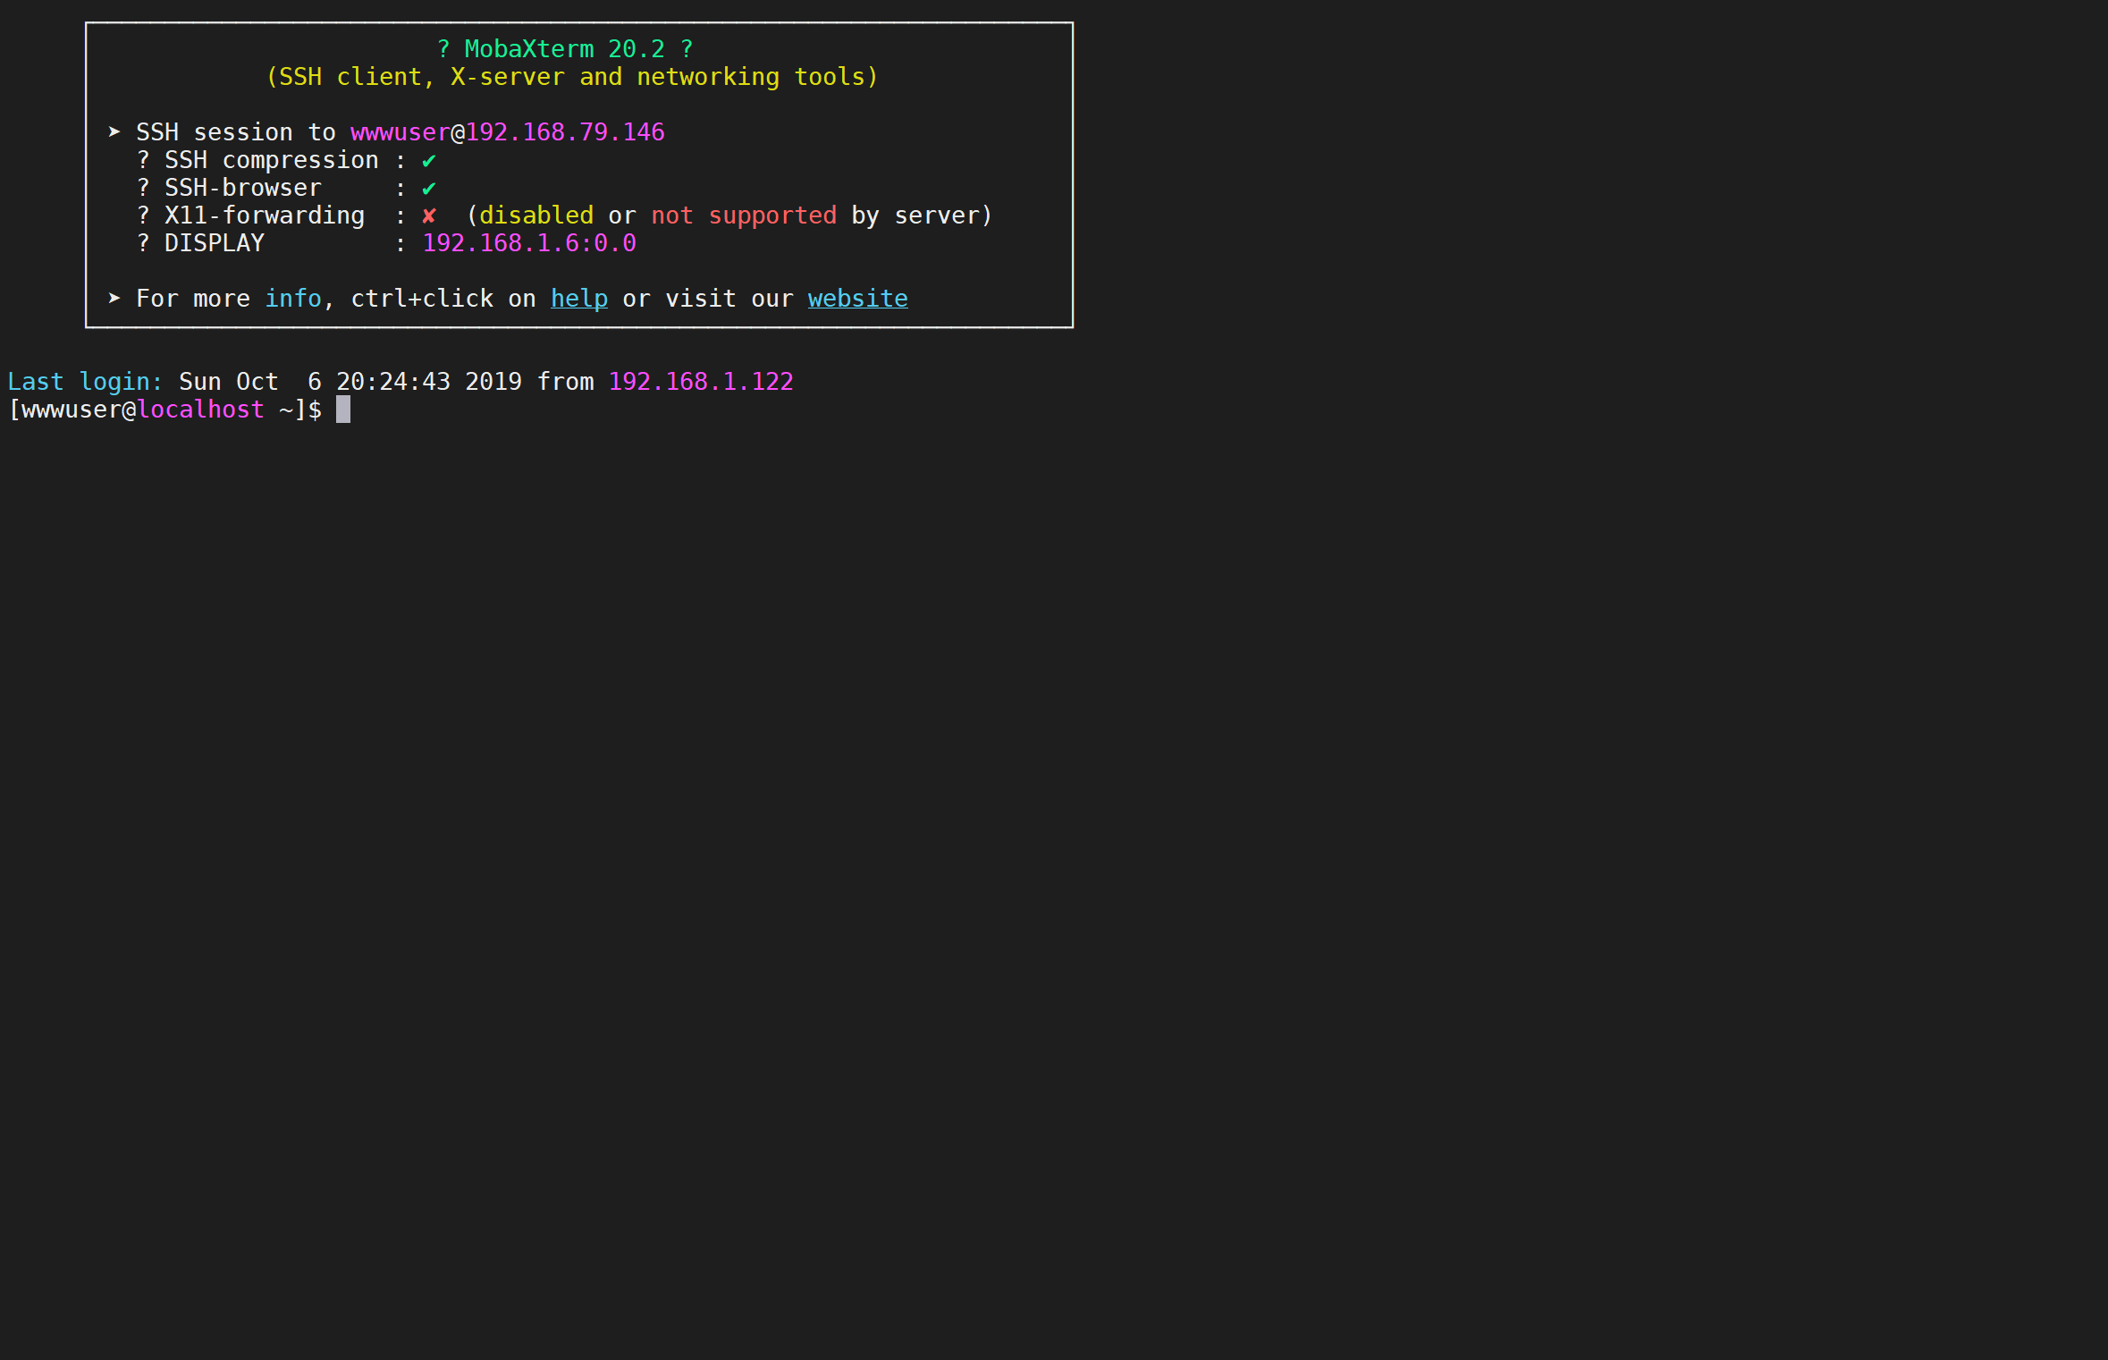Image resolution: width=2108 pixels, height=1360 pixels.
Task: Click 'localhost' in the shell prompt
Action: pos(201,410)
